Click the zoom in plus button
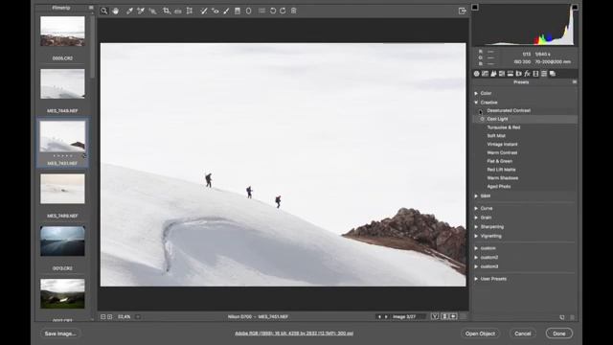 tap(110, 317)
